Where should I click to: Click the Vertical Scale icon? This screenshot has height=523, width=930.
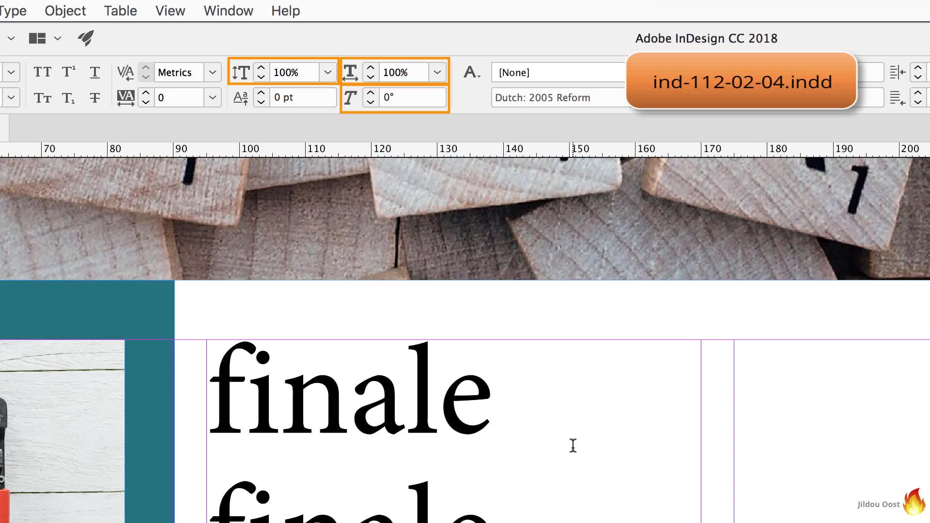pos(241,72)
